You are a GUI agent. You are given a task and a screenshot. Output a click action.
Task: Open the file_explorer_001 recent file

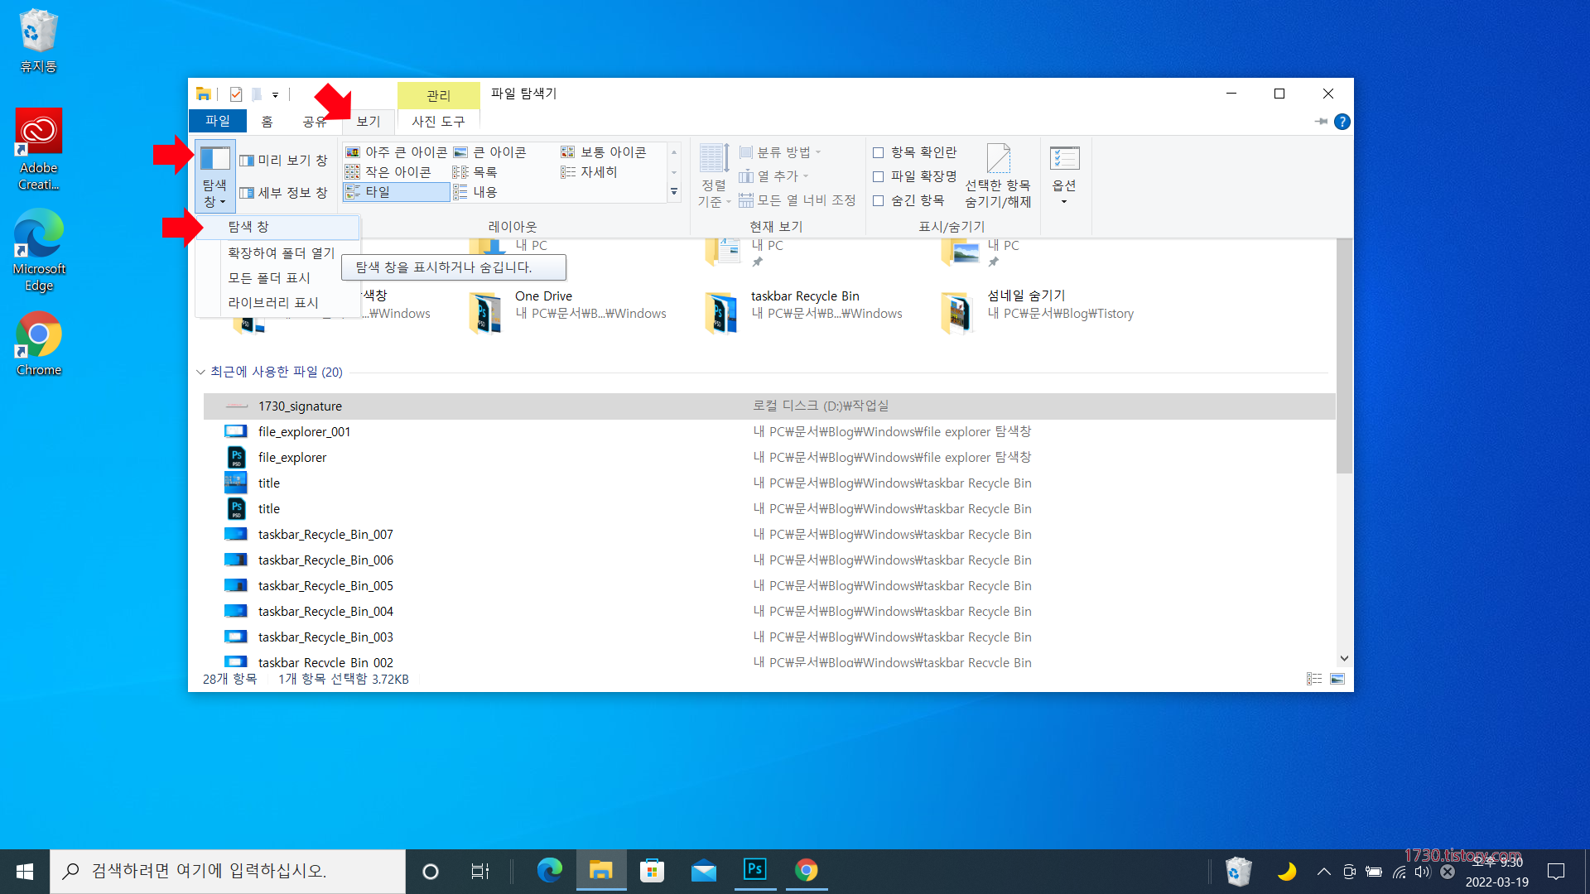click(304, 432)
